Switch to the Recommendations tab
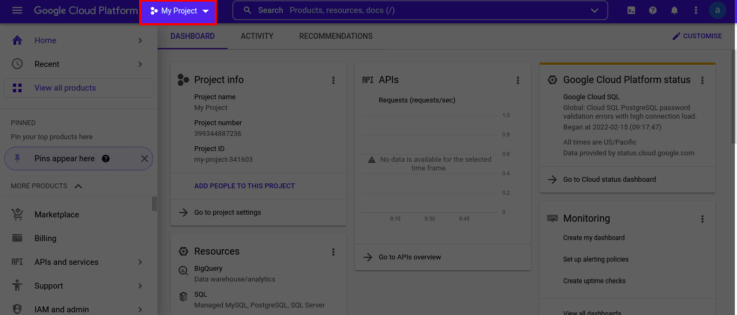Screen dimensions: 737x315 click(336, 36)
